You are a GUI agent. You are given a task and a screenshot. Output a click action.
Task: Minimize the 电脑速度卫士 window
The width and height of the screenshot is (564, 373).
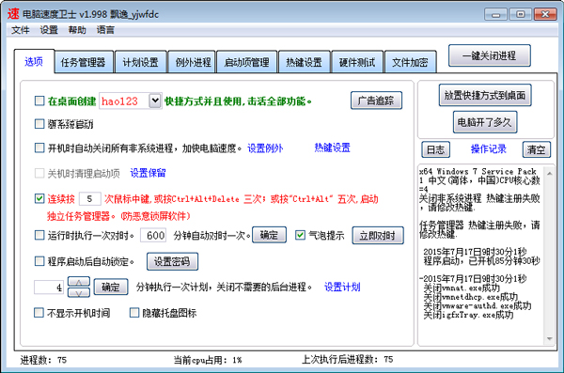coord(495,14)
